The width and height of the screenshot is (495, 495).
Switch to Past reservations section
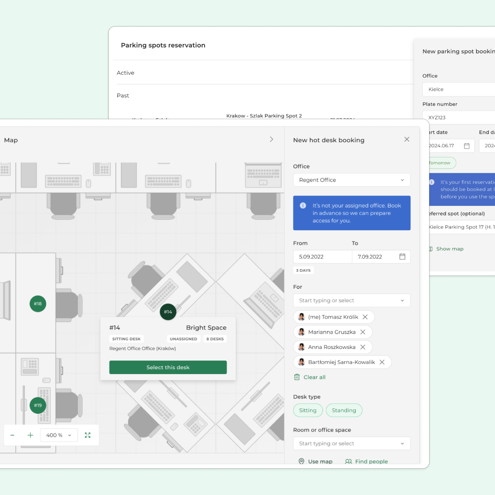(x=123, y=96)
